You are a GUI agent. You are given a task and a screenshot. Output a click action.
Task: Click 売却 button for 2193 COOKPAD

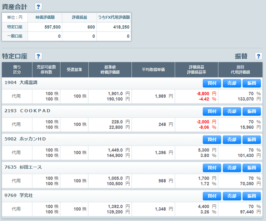point(232,112)
